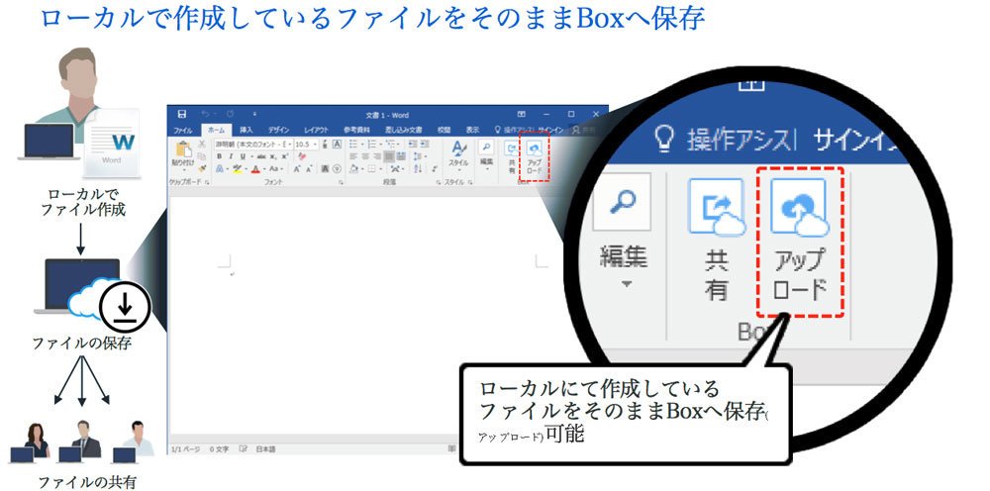The width and height of the screenshot is (990, 491).
Task: Switch to the レイアウト tab
Action: coord(317,130)
